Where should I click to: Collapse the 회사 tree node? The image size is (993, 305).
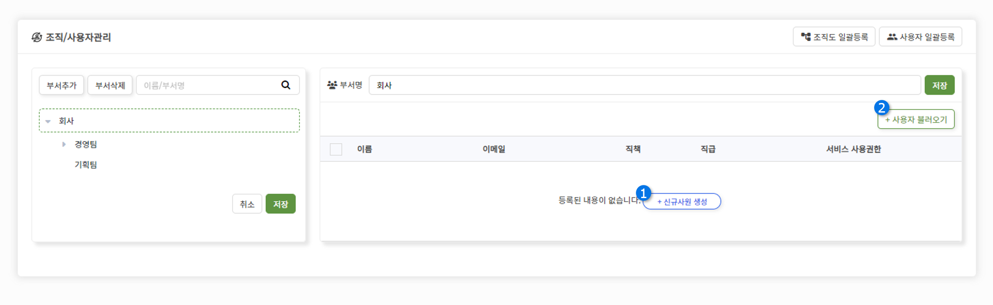pyautogui.click(x=48, y=121)
